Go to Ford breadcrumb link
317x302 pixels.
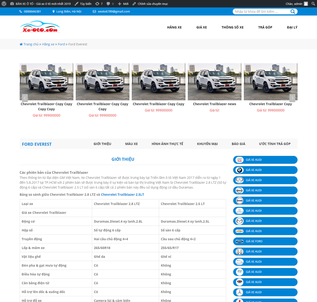(x=61, y=44)
